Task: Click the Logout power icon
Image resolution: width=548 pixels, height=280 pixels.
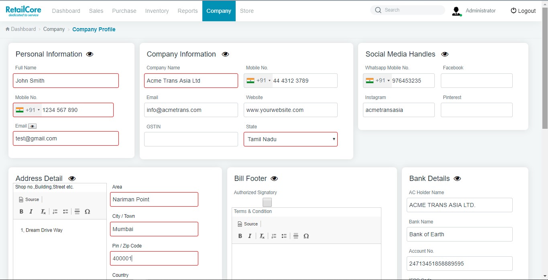Action: [x=513, y=11]
